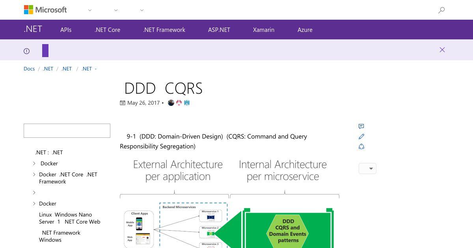The image size is (473, 248).
Task: Open the APIs nav item
Action: 66,30
